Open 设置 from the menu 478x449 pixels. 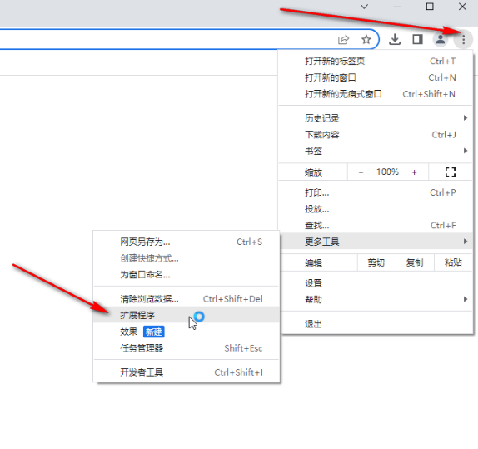376,283
